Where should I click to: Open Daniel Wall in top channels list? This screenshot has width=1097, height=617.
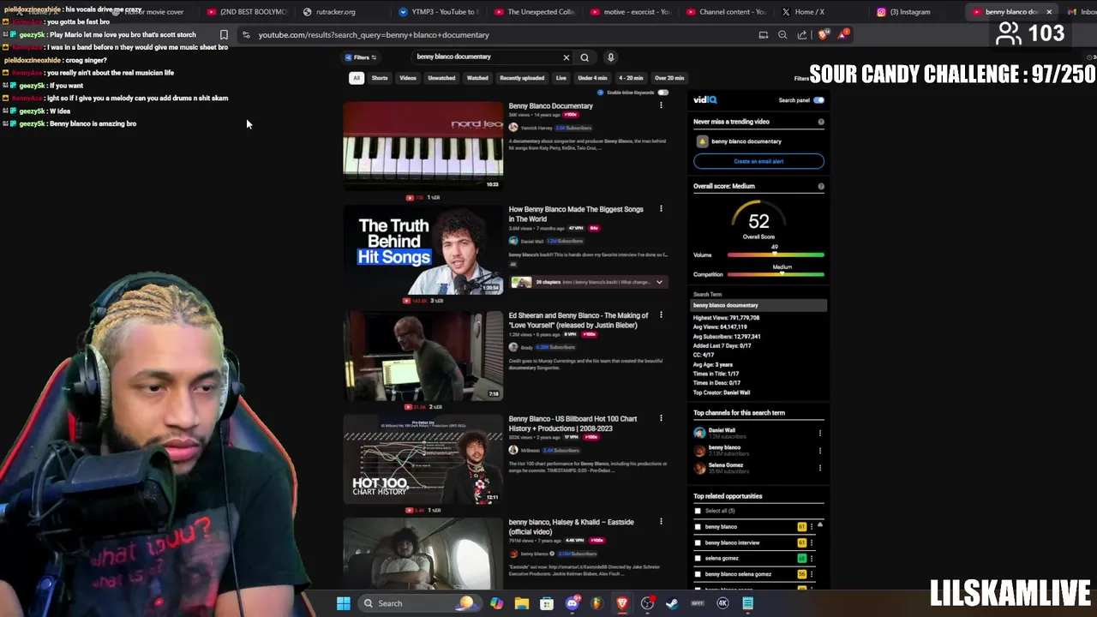[722, 430]
